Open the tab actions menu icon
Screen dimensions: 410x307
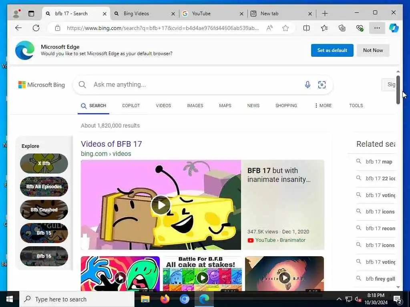click(x=31, y=14)
